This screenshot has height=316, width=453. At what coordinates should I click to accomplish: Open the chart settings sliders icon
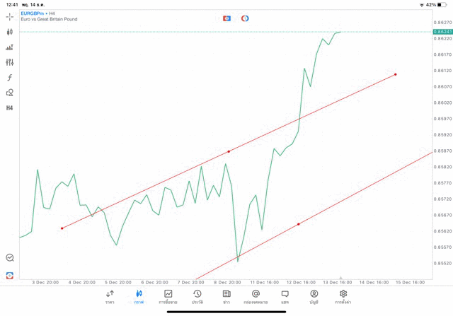click(10, 63)
